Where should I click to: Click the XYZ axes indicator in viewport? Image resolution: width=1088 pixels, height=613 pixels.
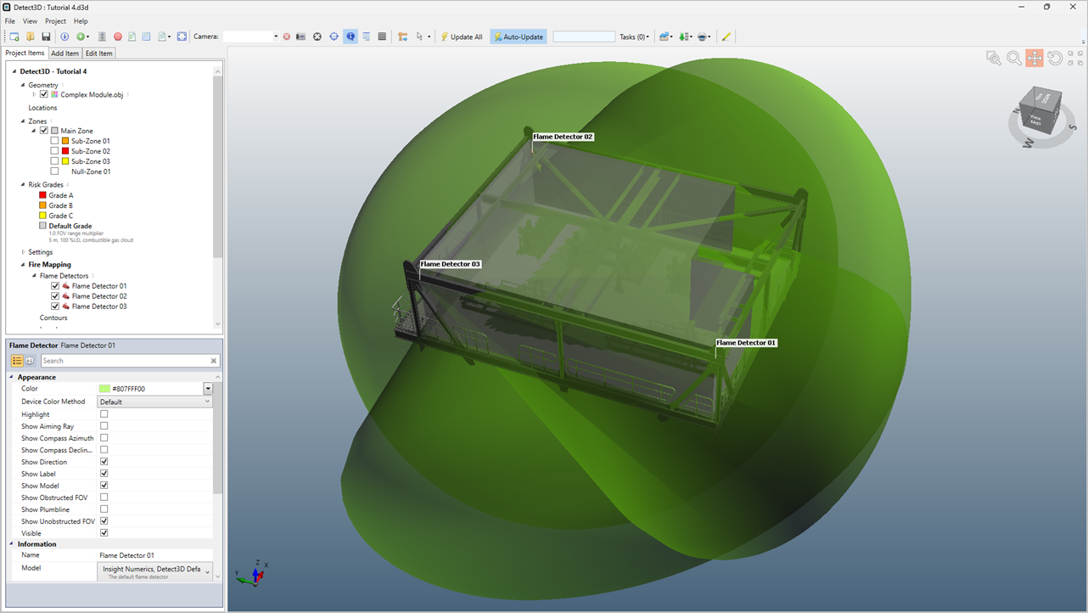(252, 572)
